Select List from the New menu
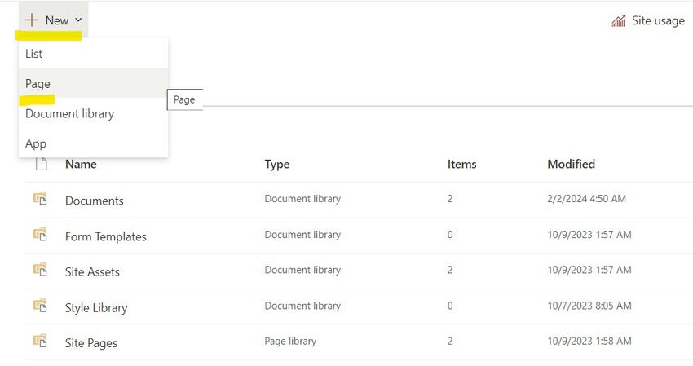 click(34, 54)
